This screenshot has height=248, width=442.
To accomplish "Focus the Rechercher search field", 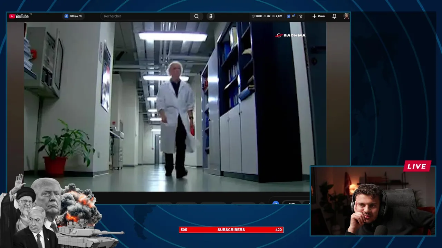I will tap(145, 16).
